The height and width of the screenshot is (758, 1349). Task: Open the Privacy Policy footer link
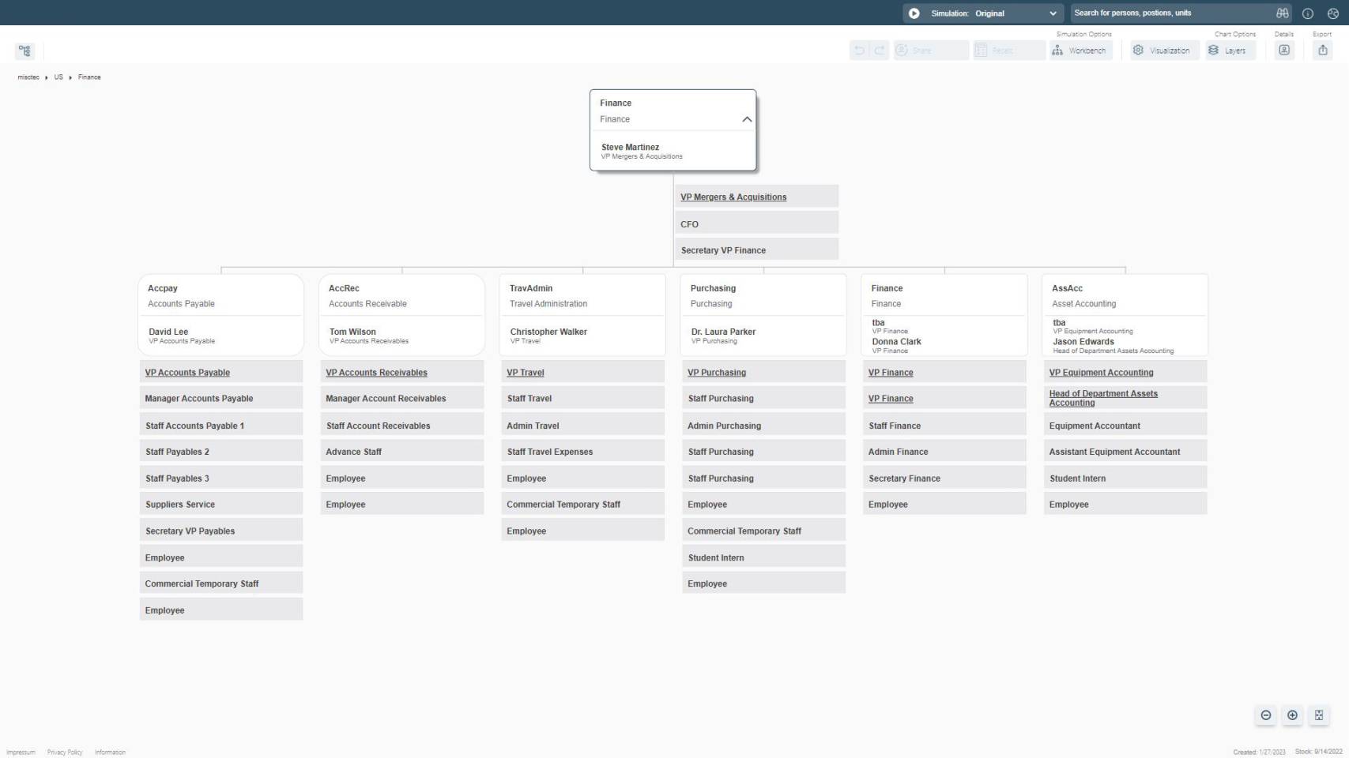coord(65,752)
